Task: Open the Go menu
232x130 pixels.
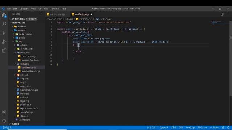Action: click(40, 9)
